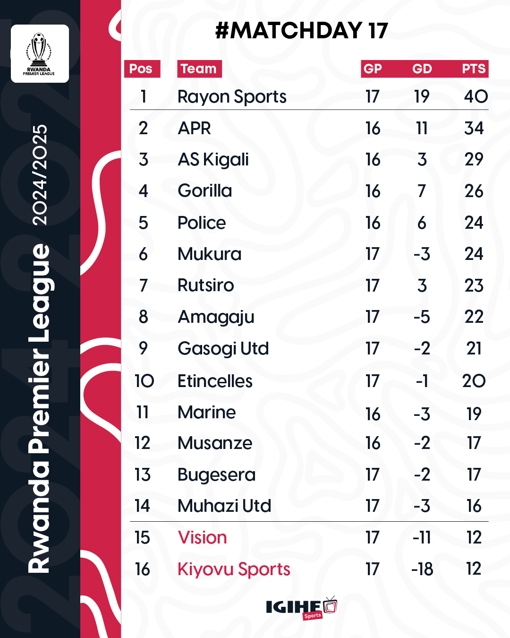Select the red Vision team name
Viewport: 510px width, 638px height.
coord(203,538)
